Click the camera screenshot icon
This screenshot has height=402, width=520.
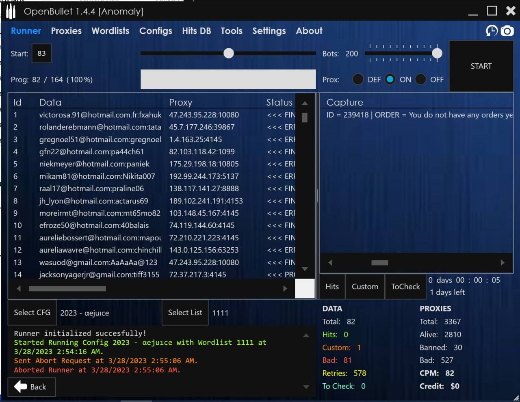pyautogui.click(x=507, y=31)
